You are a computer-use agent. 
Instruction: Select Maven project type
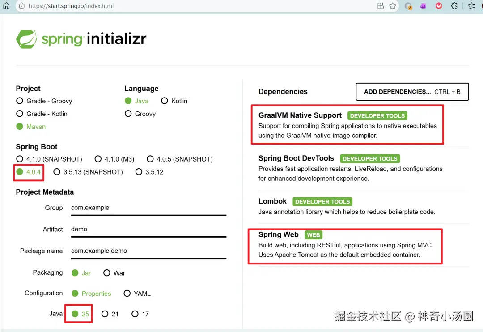click(31, 126)
